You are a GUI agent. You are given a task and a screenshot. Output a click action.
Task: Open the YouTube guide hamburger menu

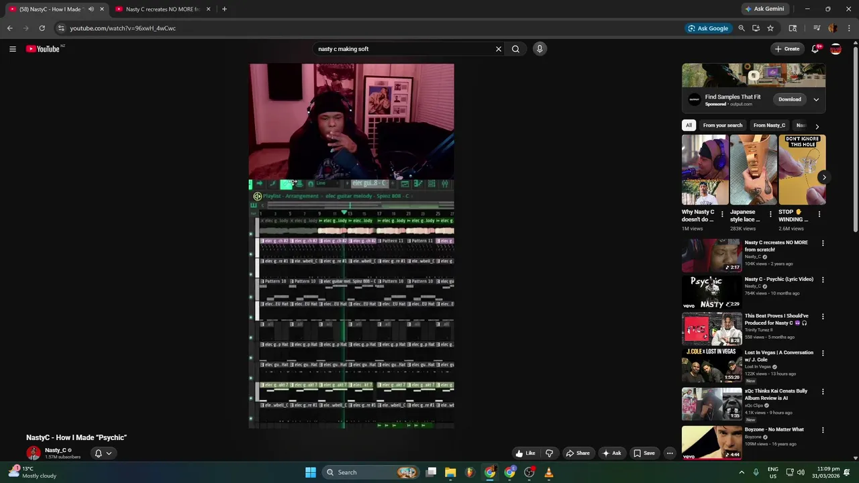12,49
